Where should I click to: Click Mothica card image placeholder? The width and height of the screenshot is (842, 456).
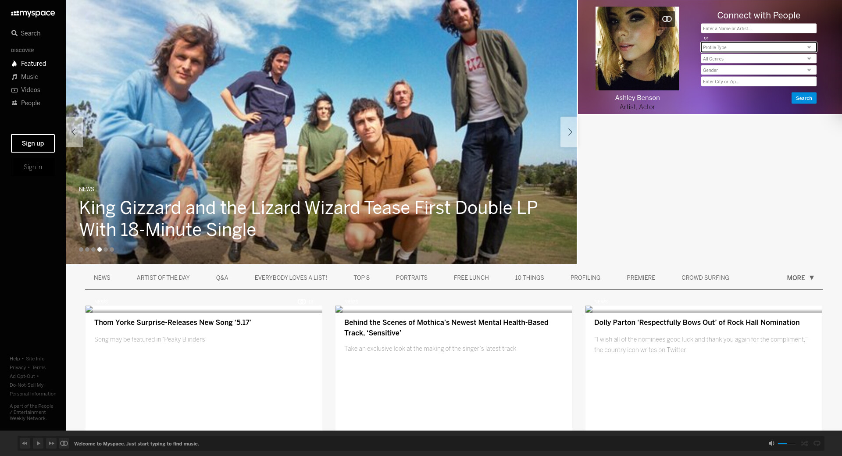coord(454,309)
